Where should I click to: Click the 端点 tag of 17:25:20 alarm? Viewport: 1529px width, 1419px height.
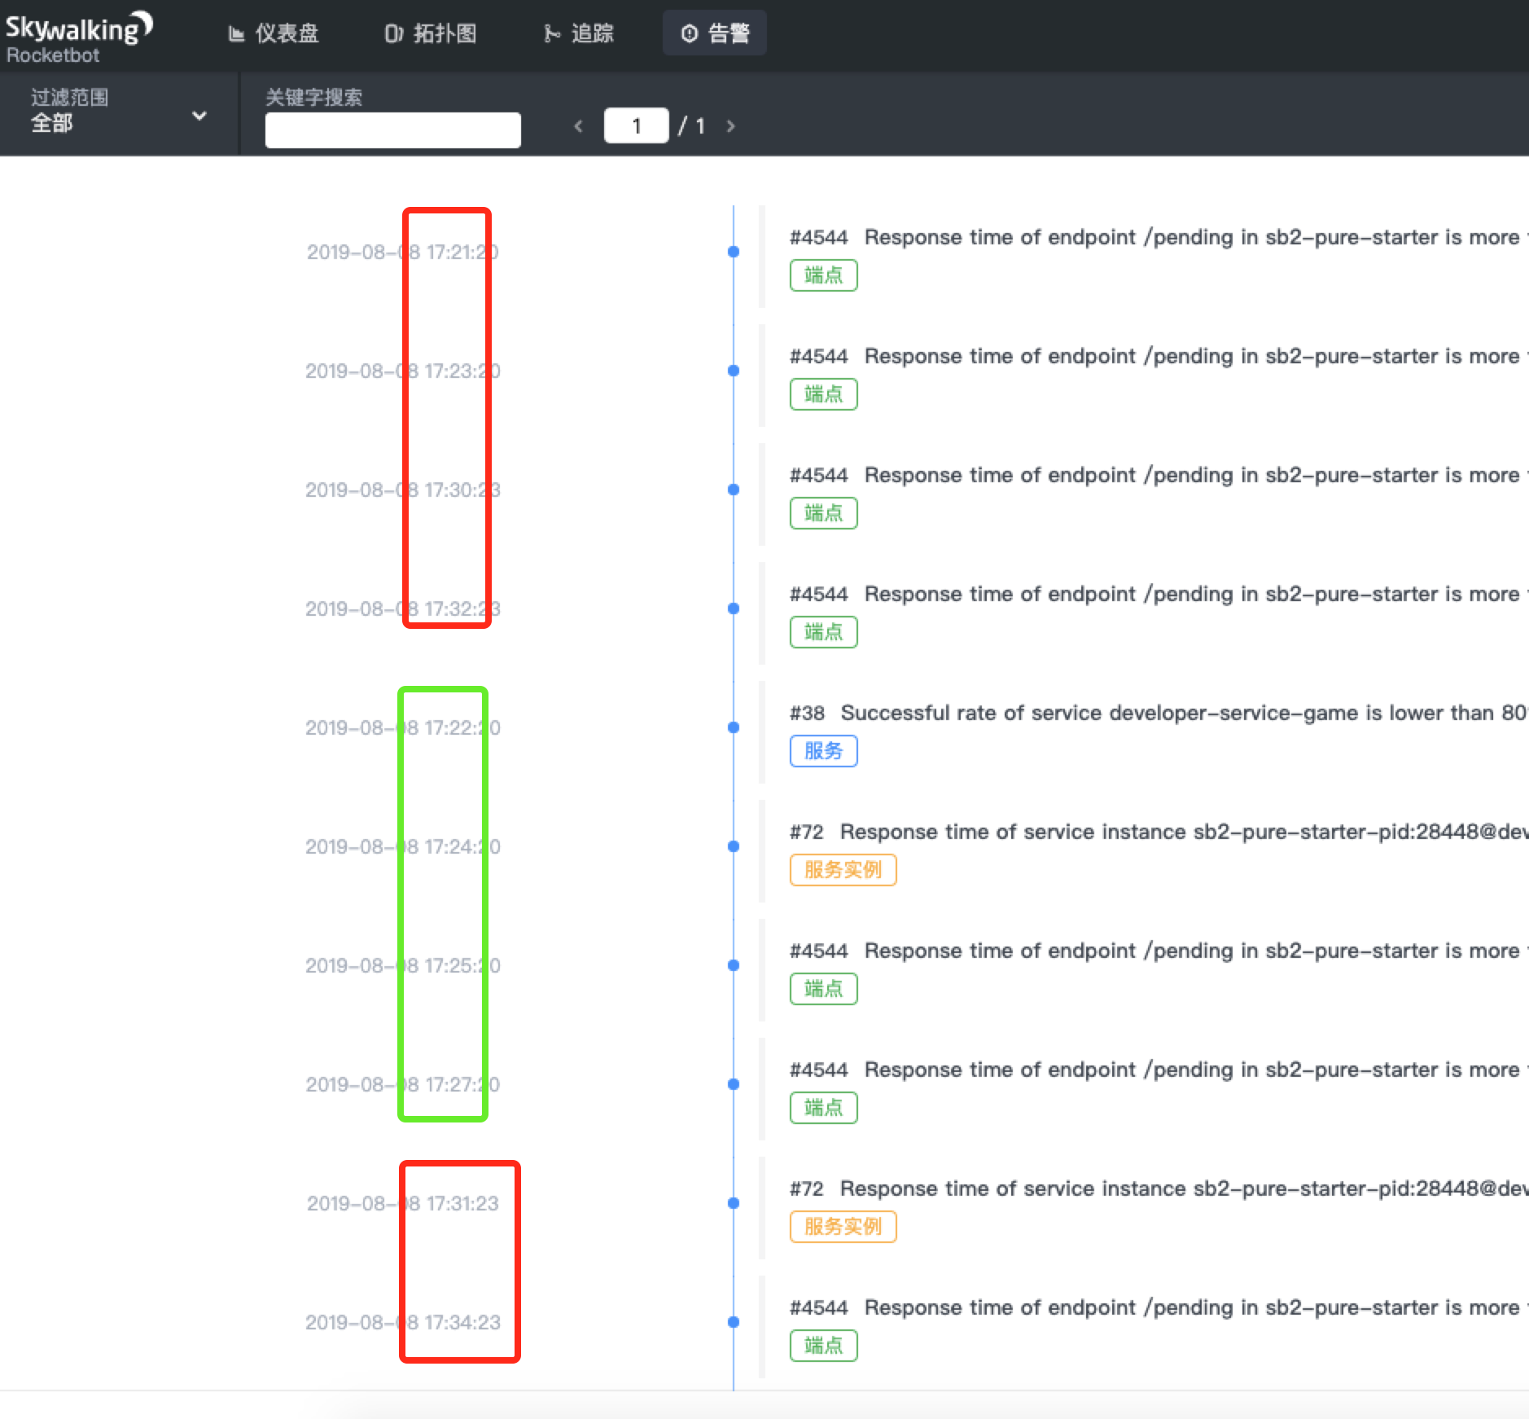[x=824, y=989]
